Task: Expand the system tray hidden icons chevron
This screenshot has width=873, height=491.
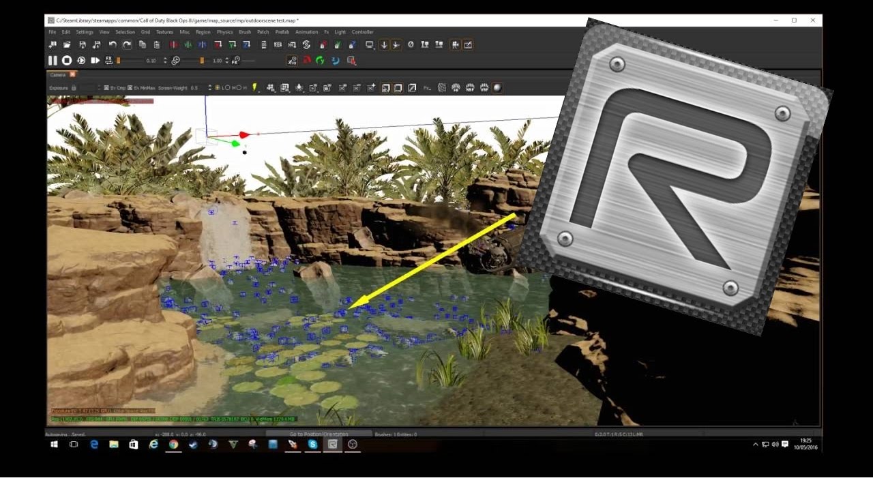Action: point(755,444)
